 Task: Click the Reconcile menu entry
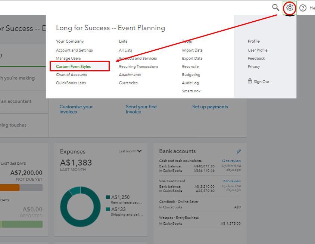190,67
